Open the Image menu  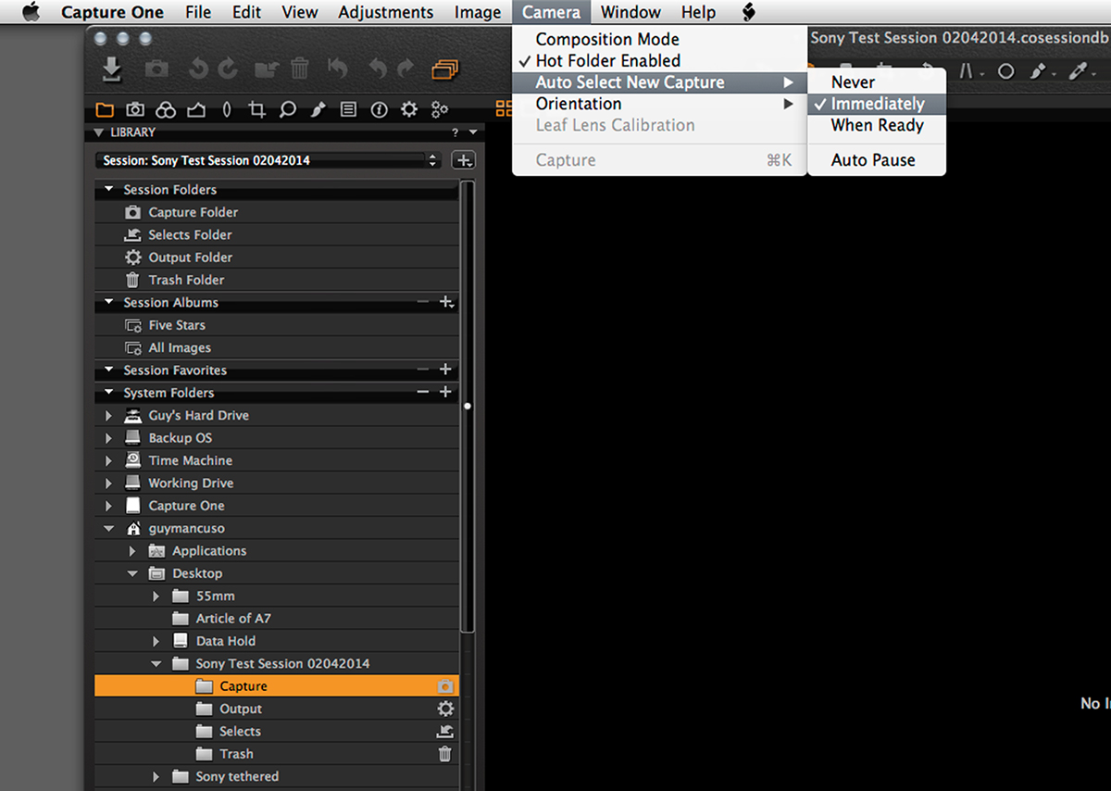478,12
